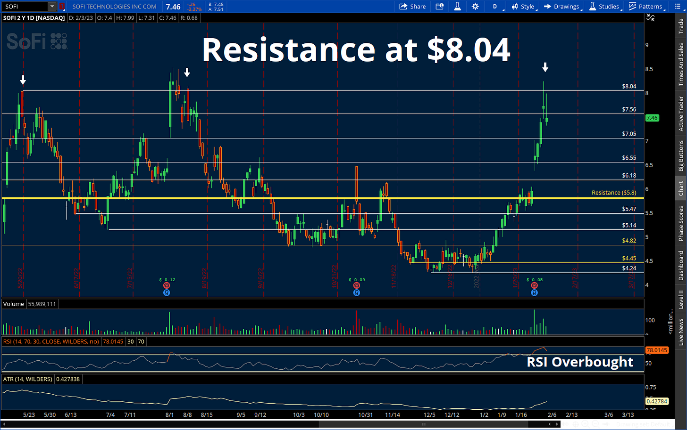
Task: Click the orange 78.0145 RSI bubble
Action: [x=656, y=350]
